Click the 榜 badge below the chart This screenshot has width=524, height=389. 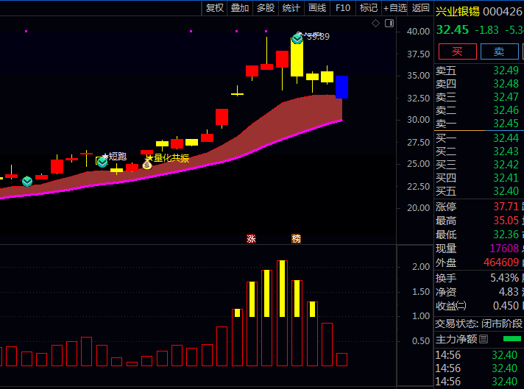coord(296,239)
